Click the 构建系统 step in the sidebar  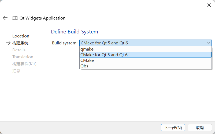coord(20,43)
